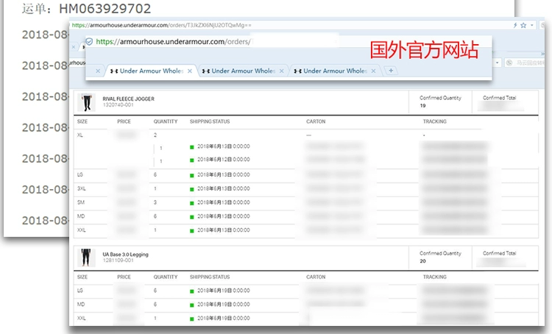Bookmark page with the star icon
Image resolution: width=552 pixels, height=334 pixels.
(x=523, y=25)
